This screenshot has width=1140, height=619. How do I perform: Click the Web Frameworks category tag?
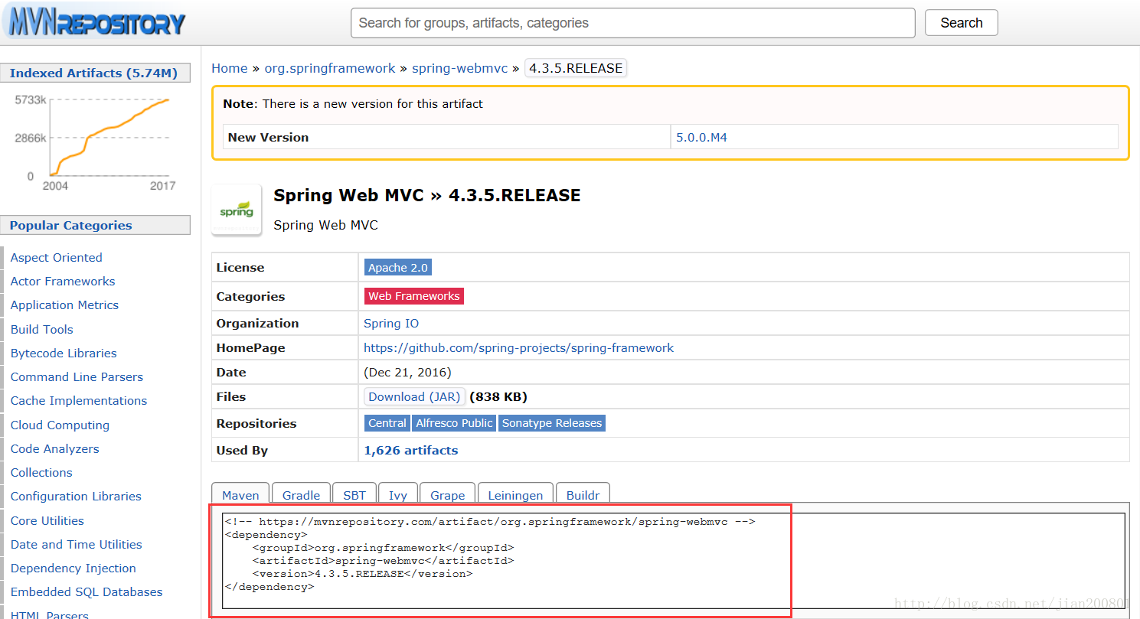(414, 296)
